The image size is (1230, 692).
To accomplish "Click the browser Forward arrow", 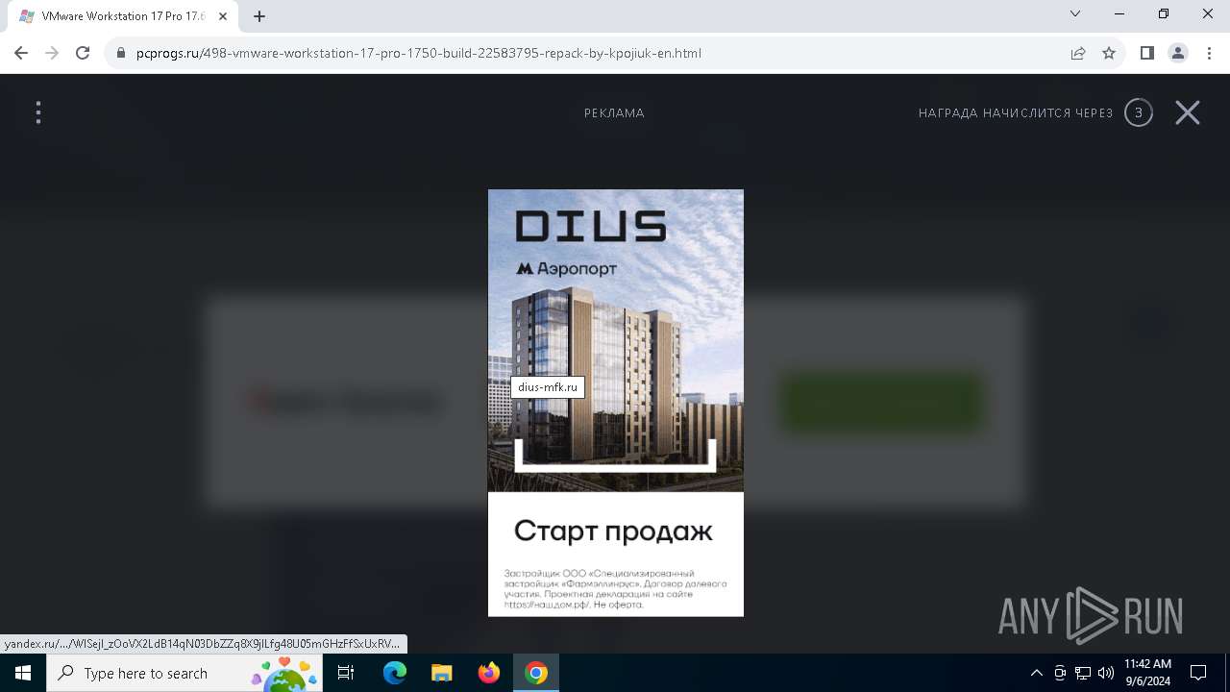I will (52, 53).
